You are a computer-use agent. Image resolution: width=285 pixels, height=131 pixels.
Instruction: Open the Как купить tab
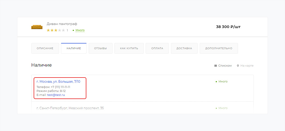[129, 48]
